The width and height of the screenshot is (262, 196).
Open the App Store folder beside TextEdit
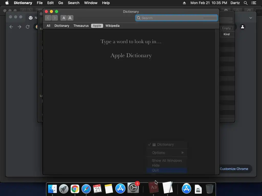[x=187, y=188]
